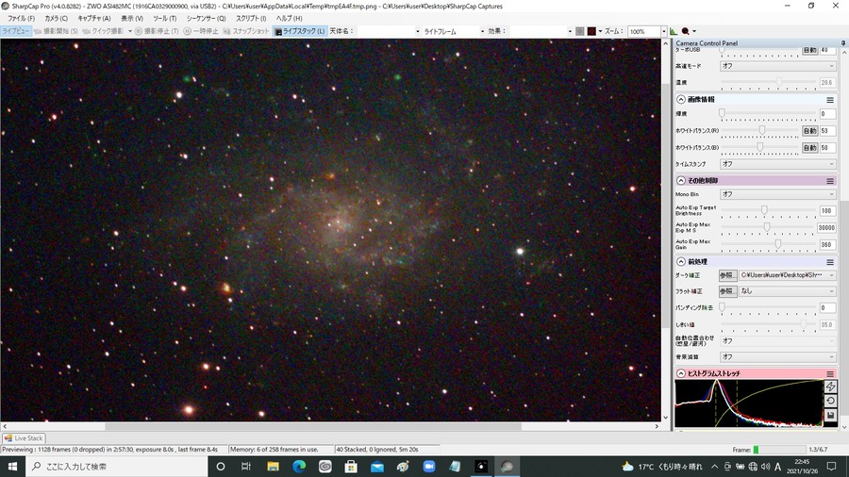Click the Windows Start button

click(12, 467)
